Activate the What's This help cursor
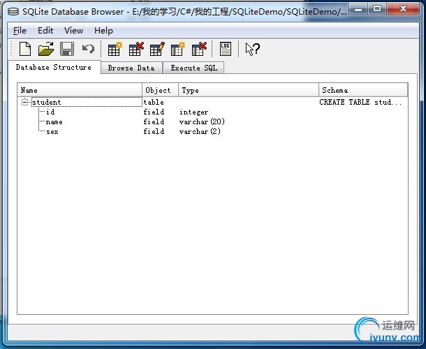The image size is (426, 349). point(252,49)
